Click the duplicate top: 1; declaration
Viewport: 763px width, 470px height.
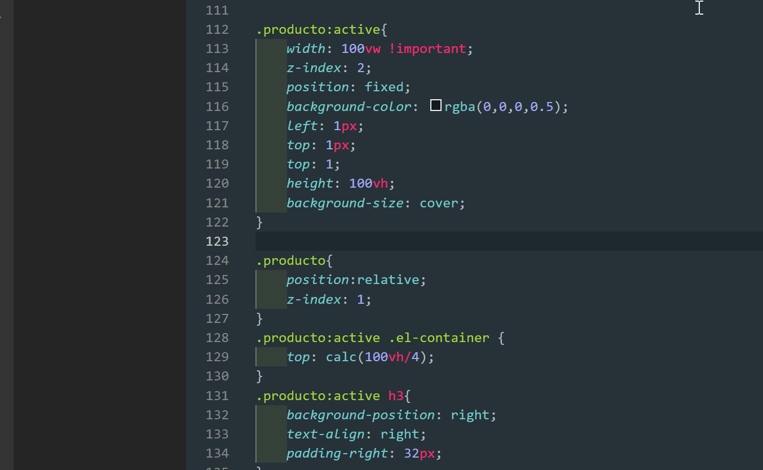tap(312, 163)
